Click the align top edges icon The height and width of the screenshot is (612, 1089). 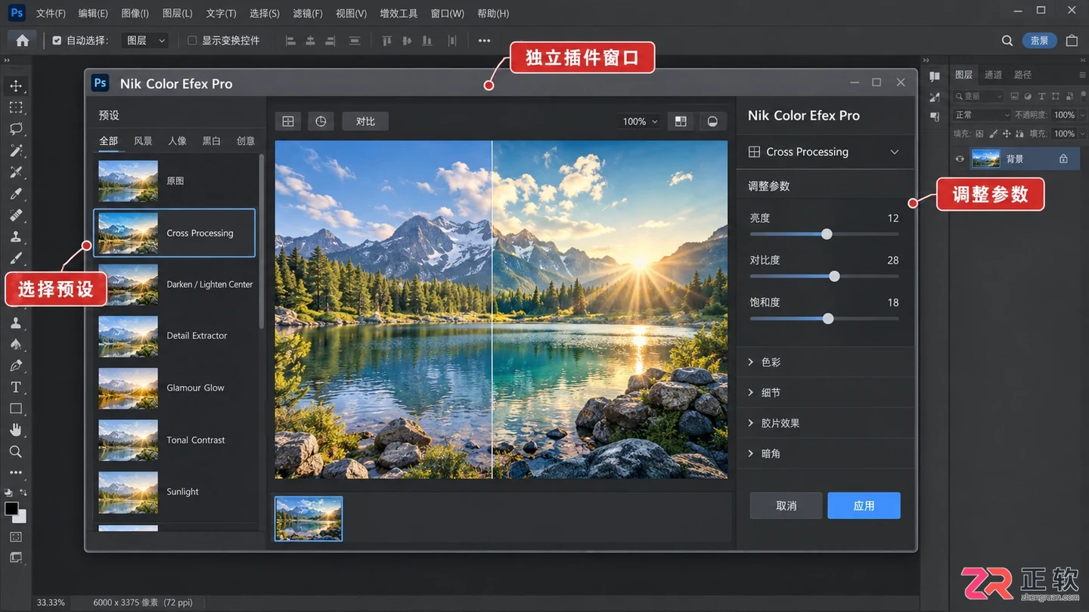point(387,41)
